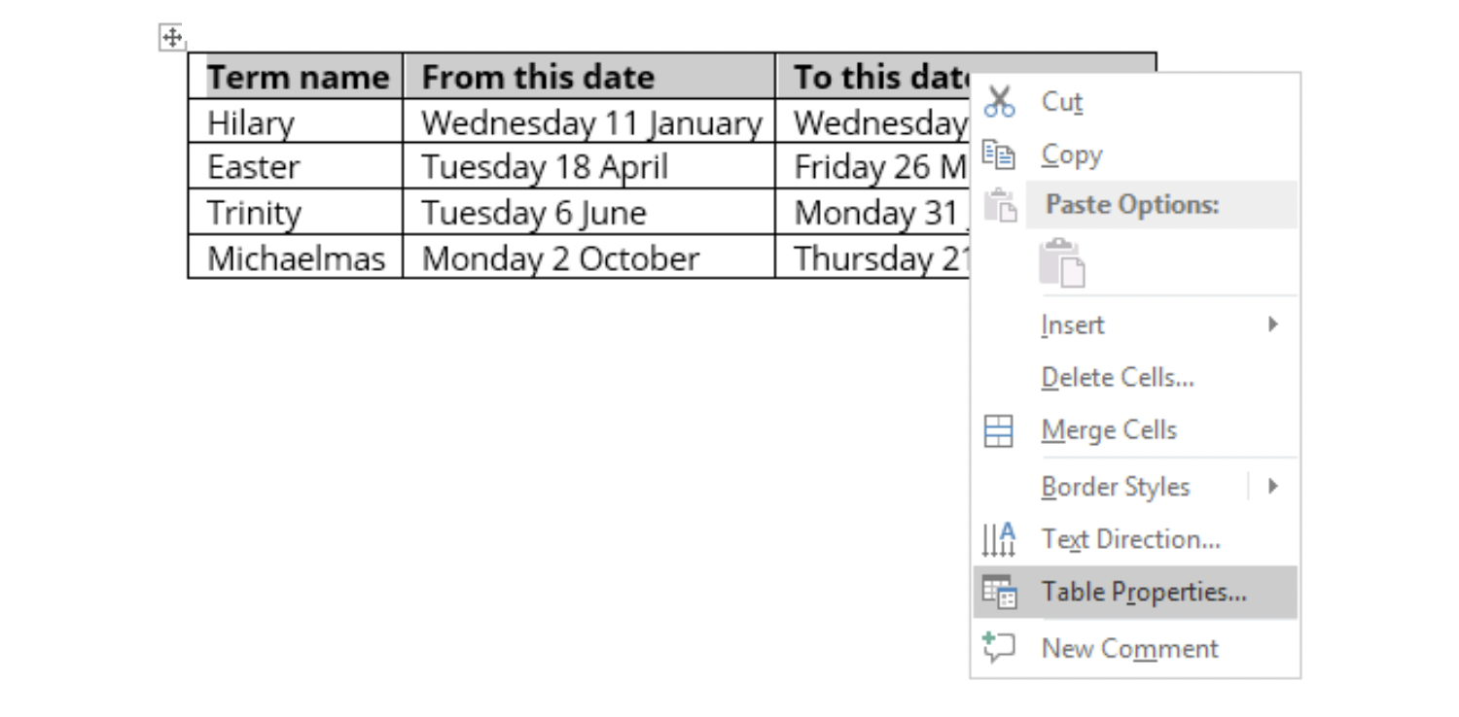Click the large clipboard paste option icon
The height and width of the screenshot is (717, 1459).
pos(1061,262)
